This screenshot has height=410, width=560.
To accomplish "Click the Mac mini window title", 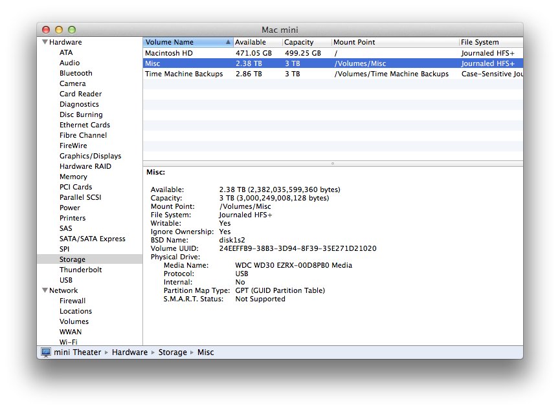I will click(280, 30).
